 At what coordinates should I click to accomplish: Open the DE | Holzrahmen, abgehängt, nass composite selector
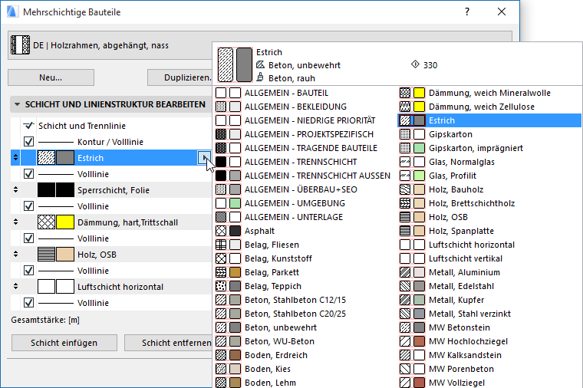tap(110, 45)
